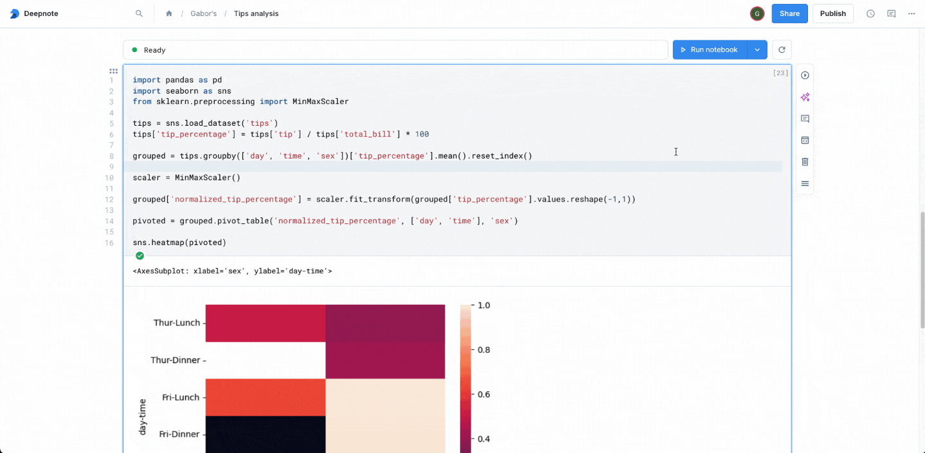
Task: Open the three-dot more options menu
Action: (912, 13)
